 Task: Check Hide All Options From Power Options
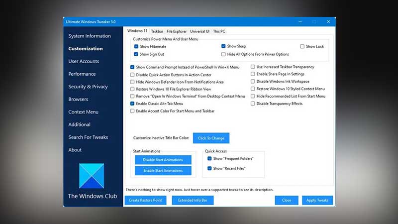coord(223,54)
